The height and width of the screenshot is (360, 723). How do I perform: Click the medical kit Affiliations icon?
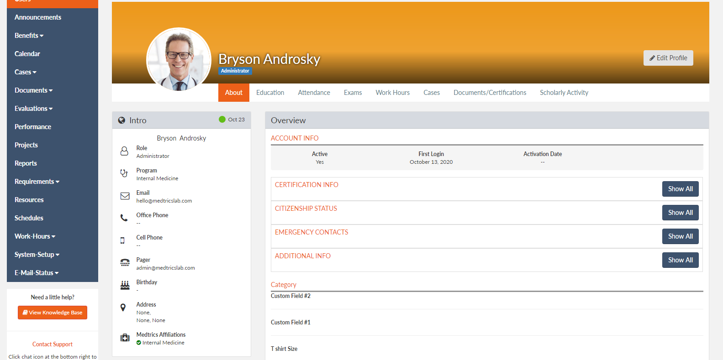(x=125, y=338)
